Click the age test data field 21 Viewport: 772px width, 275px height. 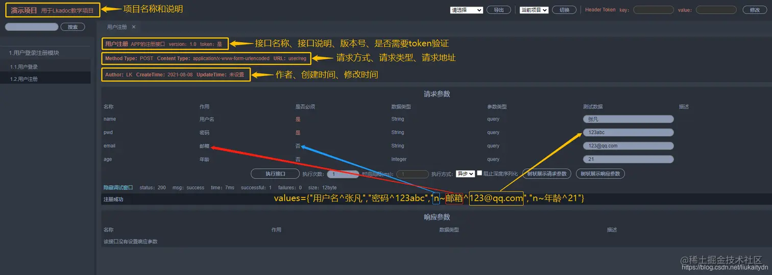coord(628,159)
